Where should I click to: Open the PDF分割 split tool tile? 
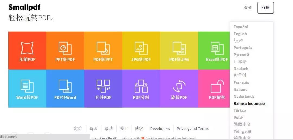click(141, 88)
